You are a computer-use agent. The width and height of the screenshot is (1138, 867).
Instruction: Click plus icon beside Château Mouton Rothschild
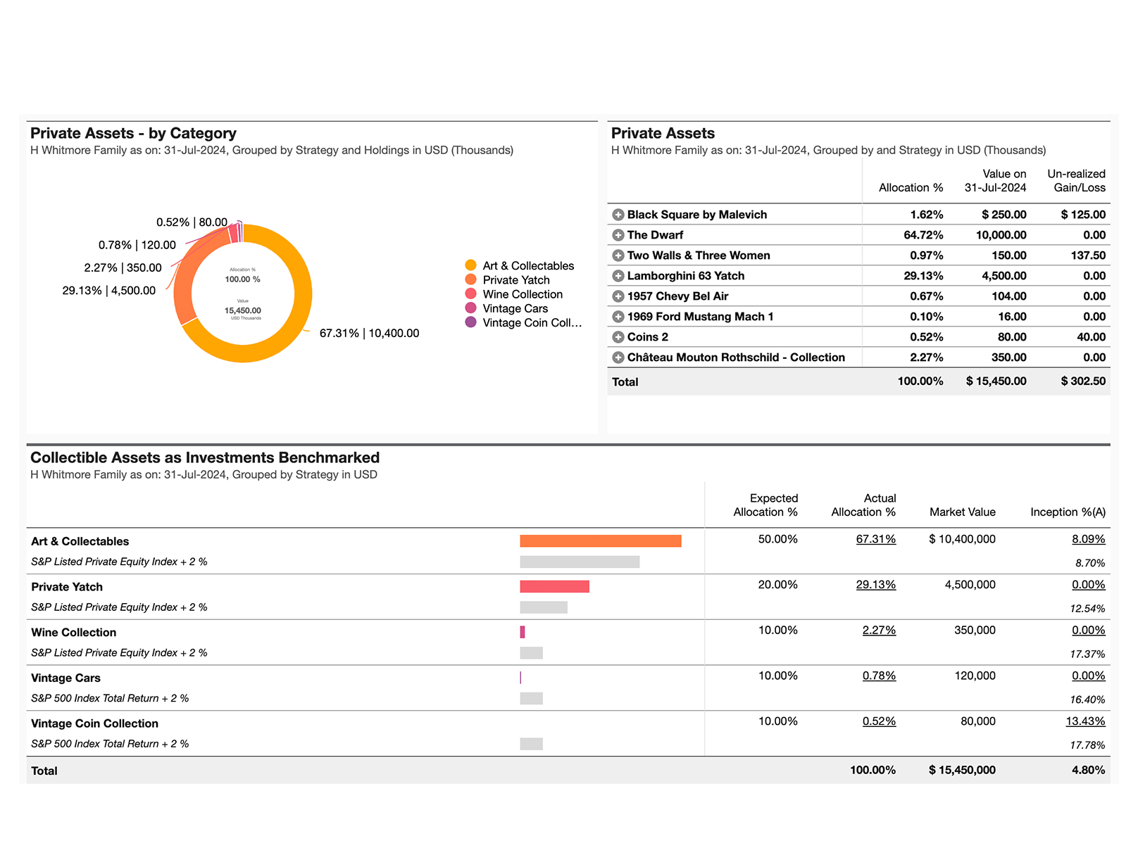pyautogui.click(x=618, y=357)
